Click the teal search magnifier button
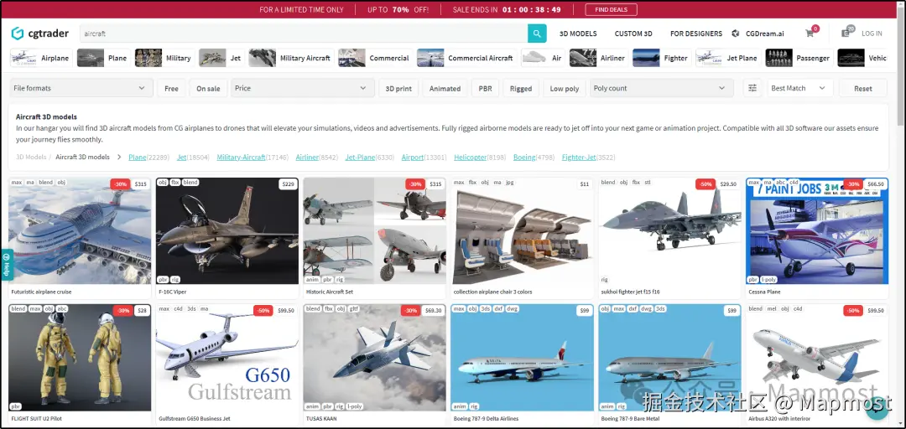Screen dimensions: 906x429 point(537,34)
